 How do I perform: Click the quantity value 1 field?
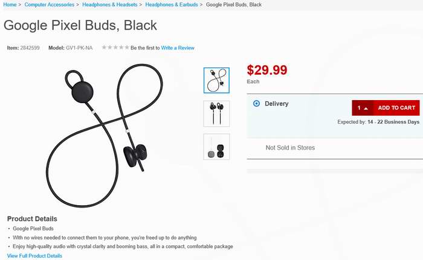(359, 108)
